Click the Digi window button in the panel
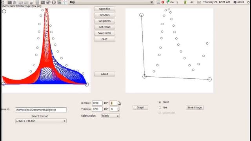This screenshot has width=251, height=141. tap(111, 2)
